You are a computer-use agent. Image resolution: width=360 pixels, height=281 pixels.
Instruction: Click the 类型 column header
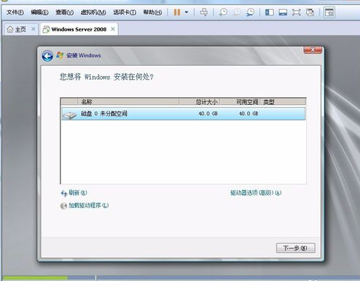(x=283, y=102)
